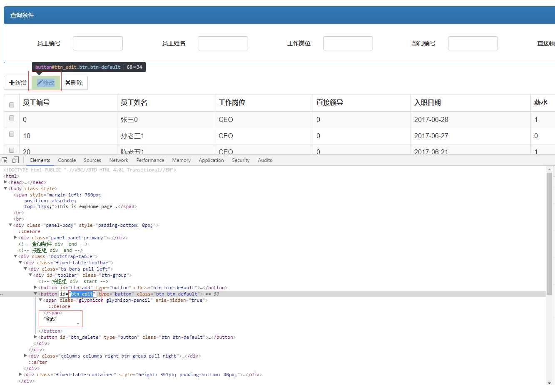Collapse the div id toolbar node
Viewport: 555px width, 385px height.
[x=30, y=275]
